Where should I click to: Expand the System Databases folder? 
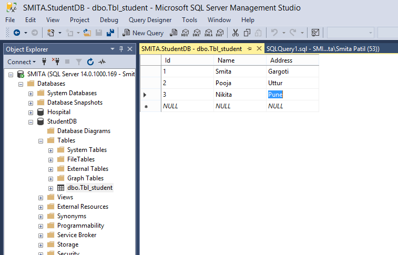30,94
